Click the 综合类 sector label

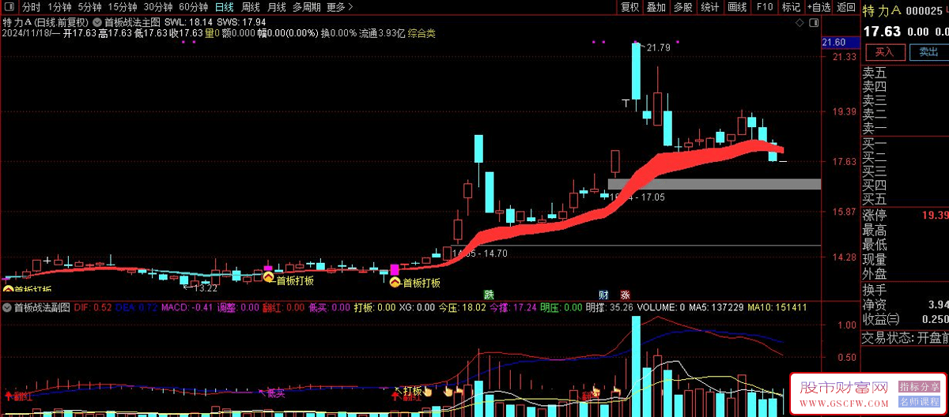[x=422, y=34]
